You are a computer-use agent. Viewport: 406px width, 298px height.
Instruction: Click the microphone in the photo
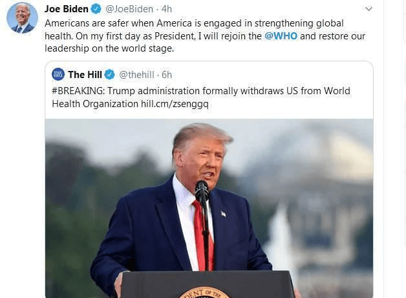[x=202, y=191]
